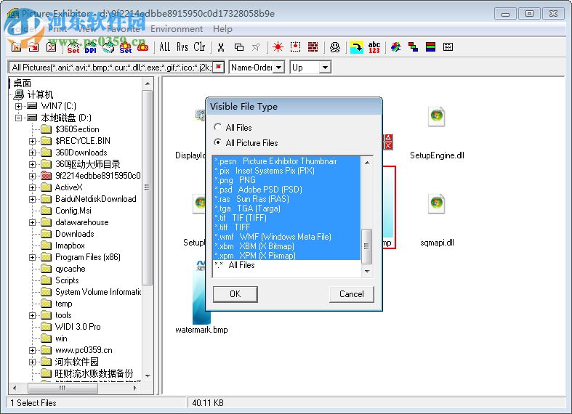Click the page icon with red X
Screen dimensions: 572x414
[51, 47]
